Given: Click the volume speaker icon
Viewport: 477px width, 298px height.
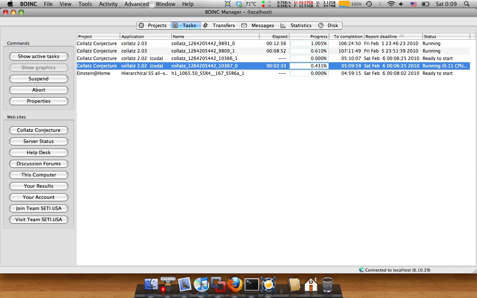Looking at the screenshot, I should click(x=401, y=4).
